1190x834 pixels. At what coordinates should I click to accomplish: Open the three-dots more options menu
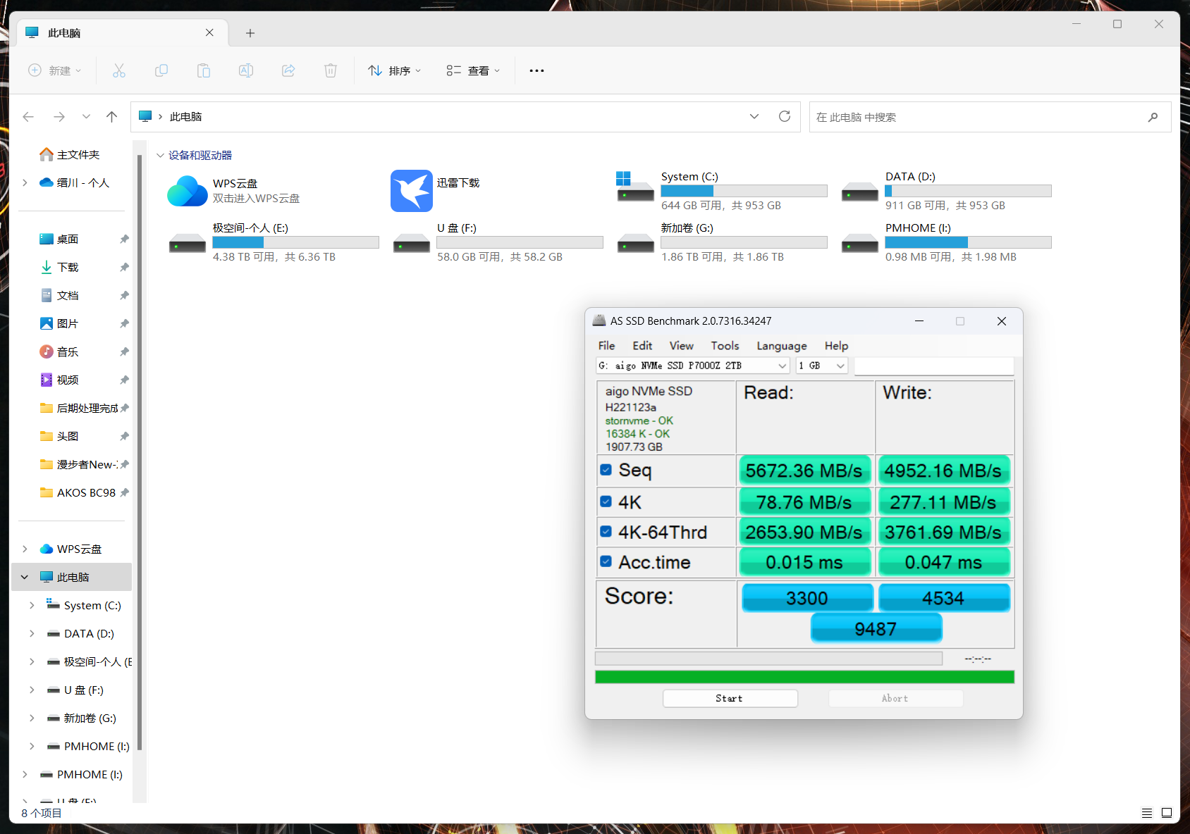tap(536, 70)
